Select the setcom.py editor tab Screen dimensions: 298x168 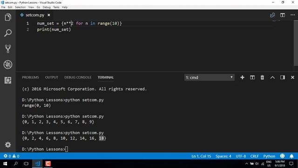point(35,15)
